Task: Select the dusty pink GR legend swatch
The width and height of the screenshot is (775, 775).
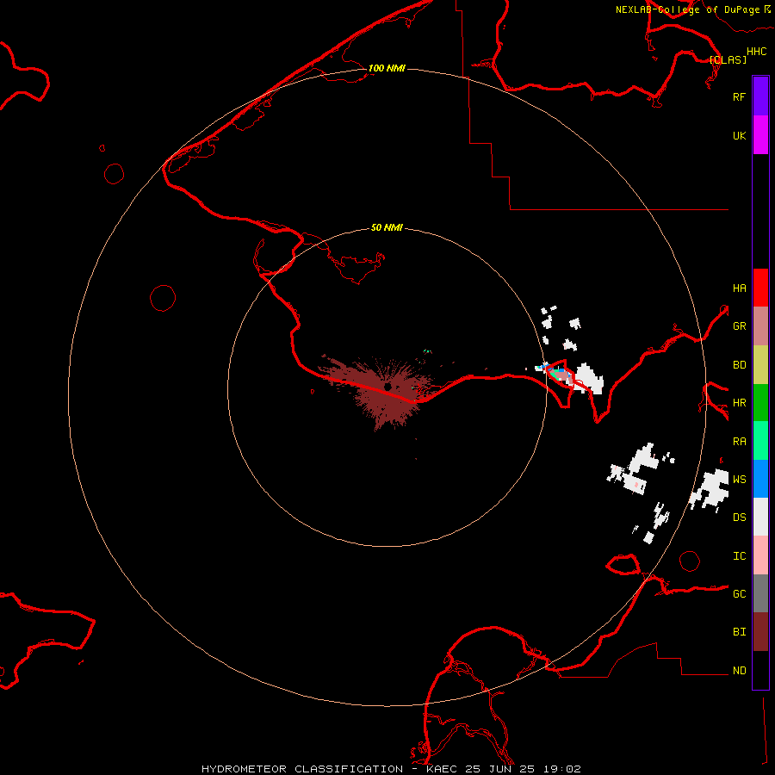Action: [760, 326]
